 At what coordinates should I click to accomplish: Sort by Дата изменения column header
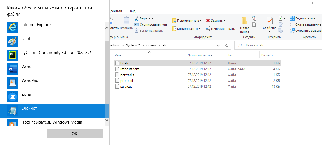click(x=206, y=55)
